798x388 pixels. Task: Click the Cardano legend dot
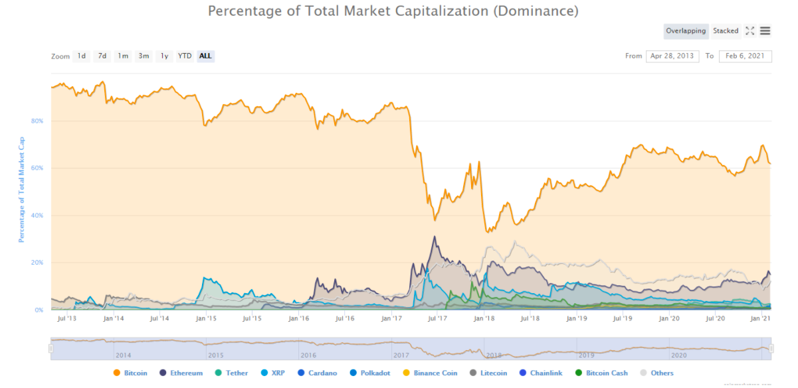click(301, 373)
